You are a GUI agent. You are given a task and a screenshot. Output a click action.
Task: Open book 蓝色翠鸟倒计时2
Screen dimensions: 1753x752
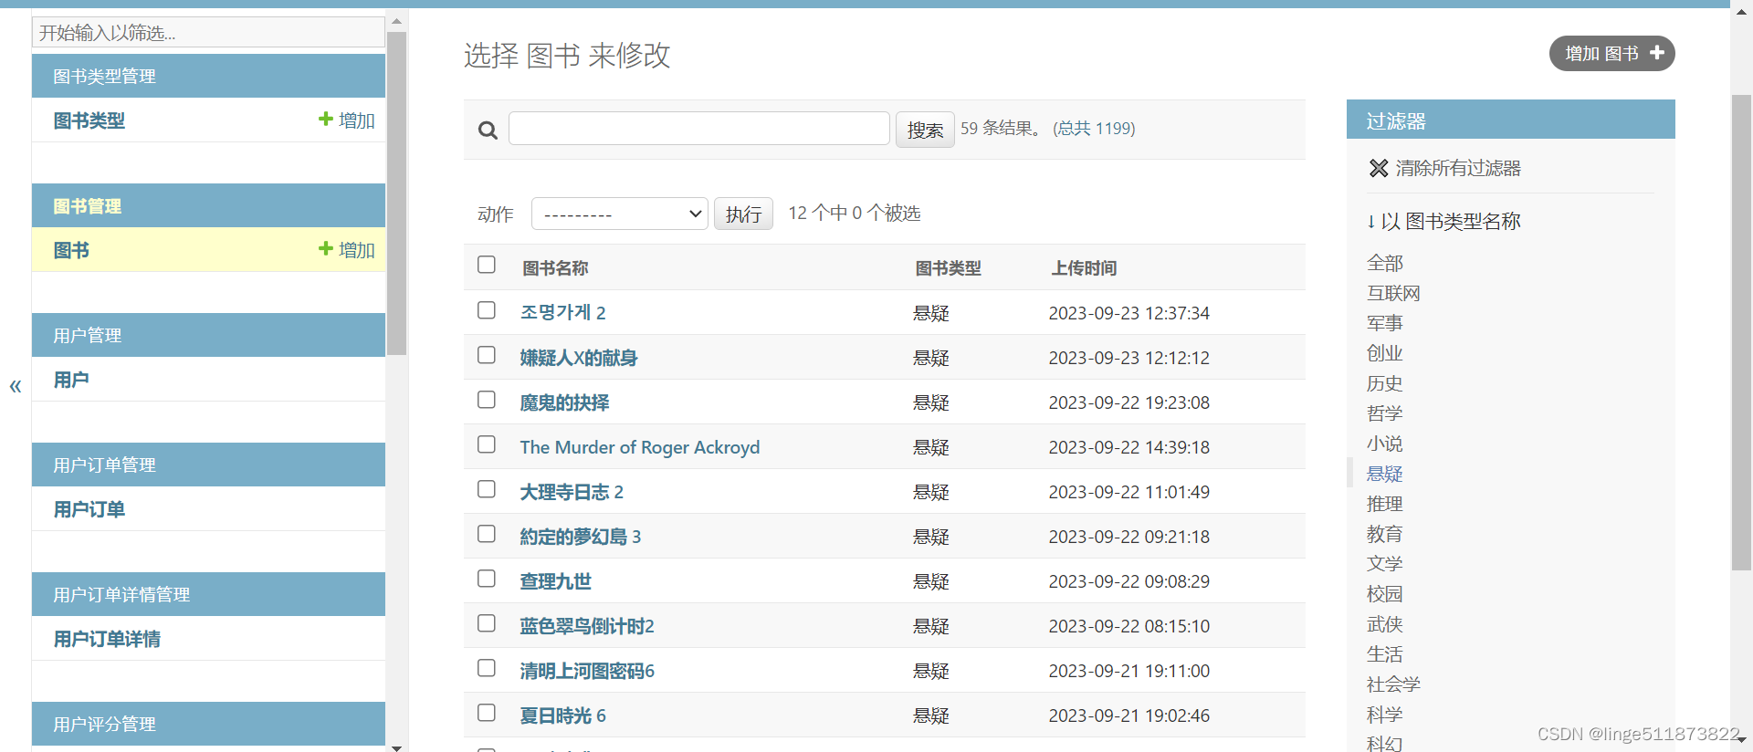coord(587,626)
